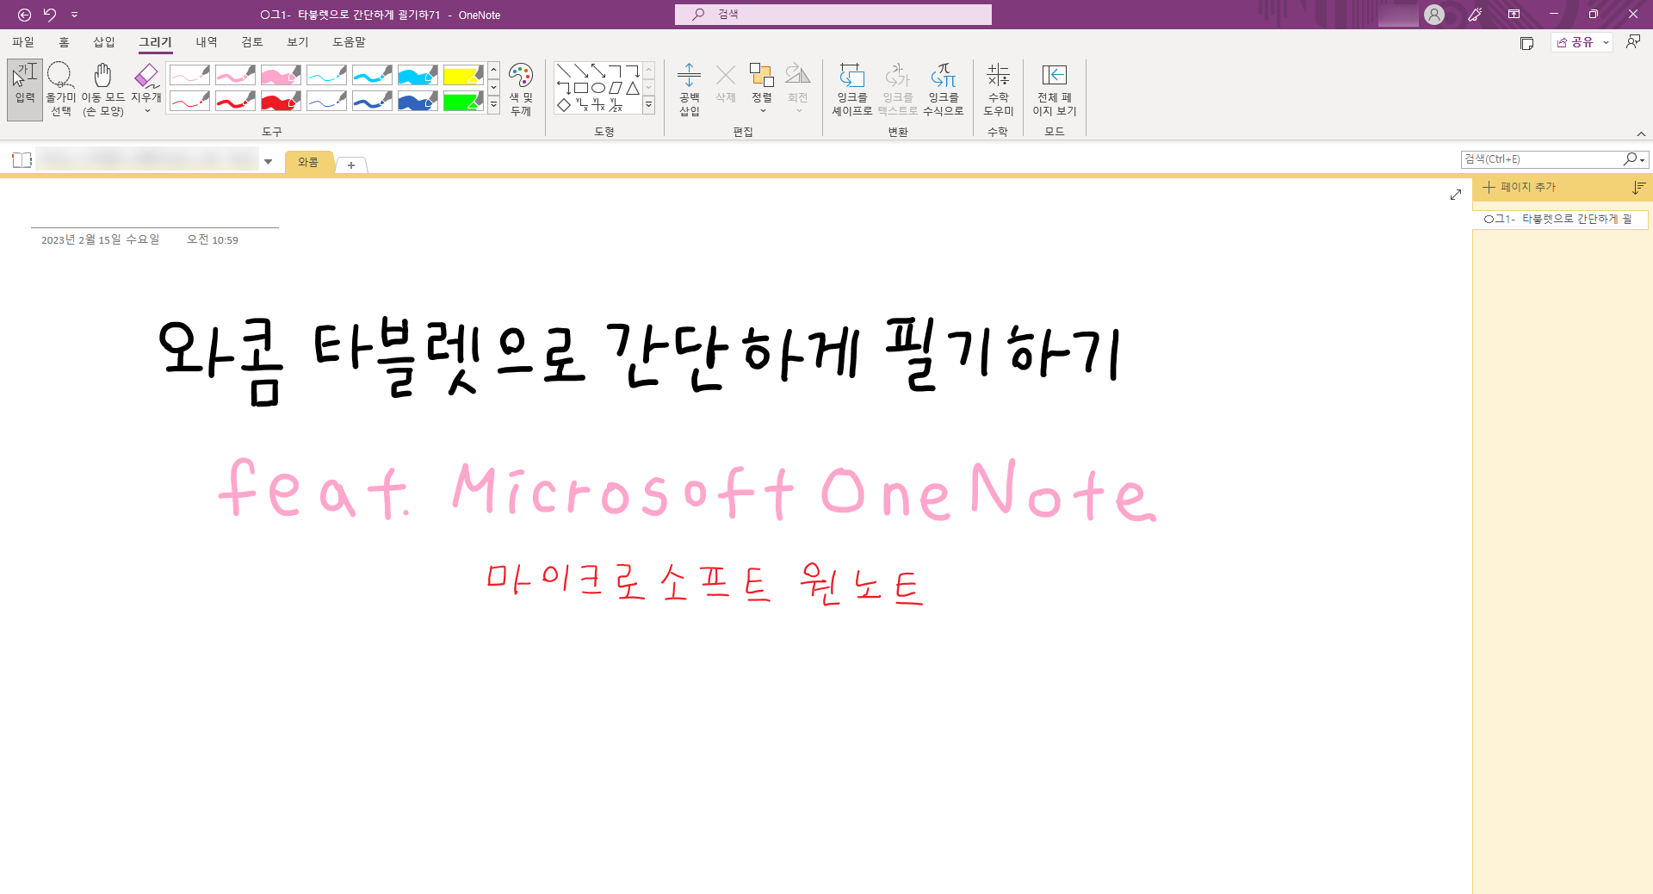Select the 입력 (Type) text input tool
Screen dimensions: 1653x894
(25, 89)
